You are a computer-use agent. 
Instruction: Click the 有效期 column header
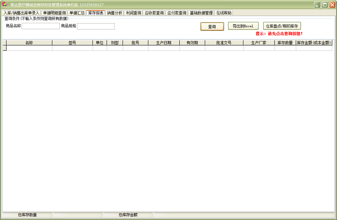(x=192, y=43)
